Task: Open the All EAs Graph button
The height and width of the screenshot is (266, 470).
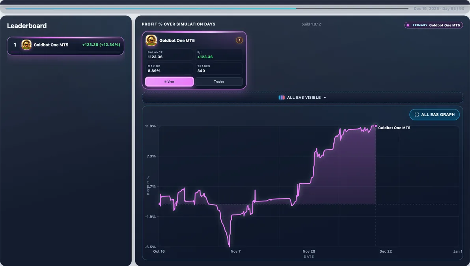Action: coord(435,115)
